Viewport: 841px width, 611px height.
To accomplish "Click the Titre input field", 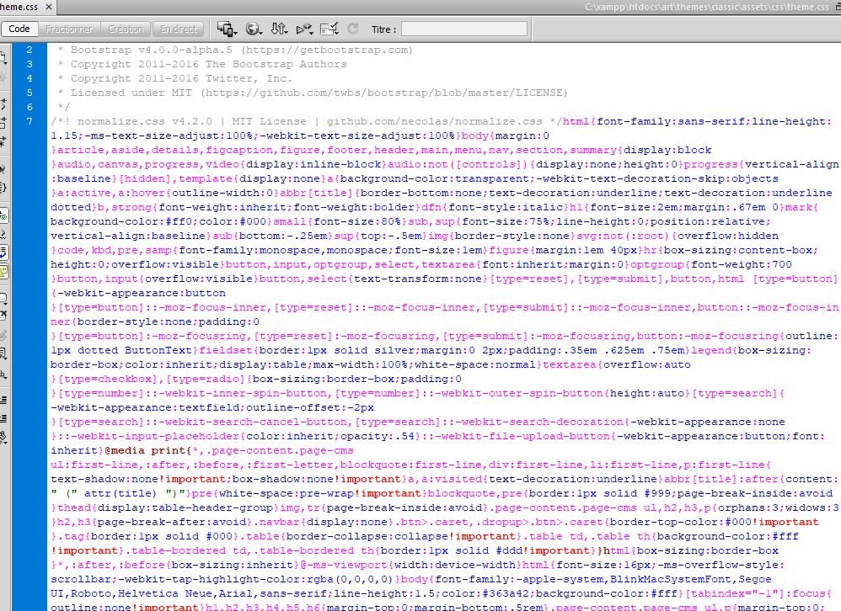I will [464, 29].
